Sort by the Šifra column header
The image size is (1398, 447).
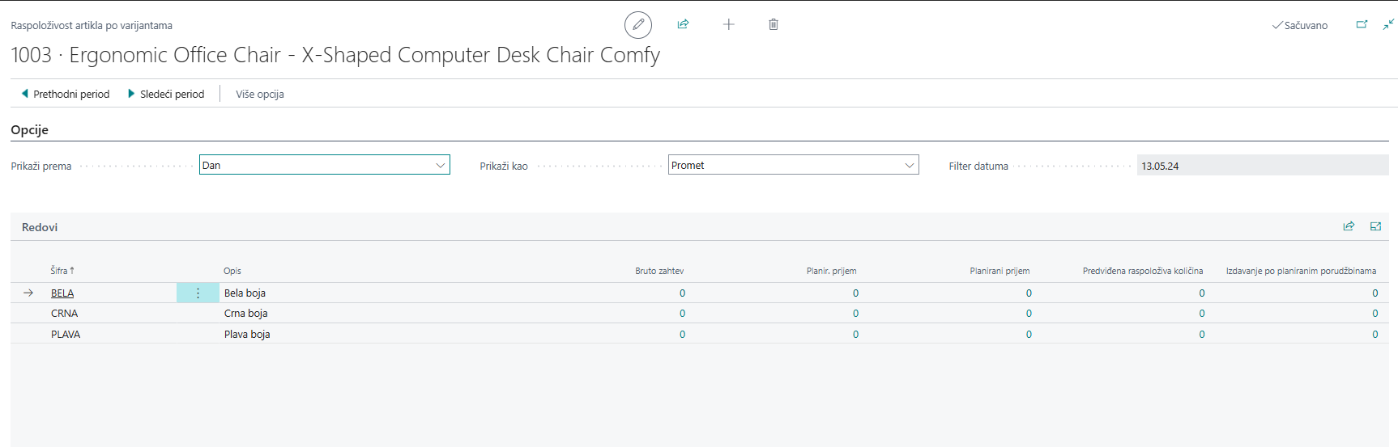click(x=59, y=271)
